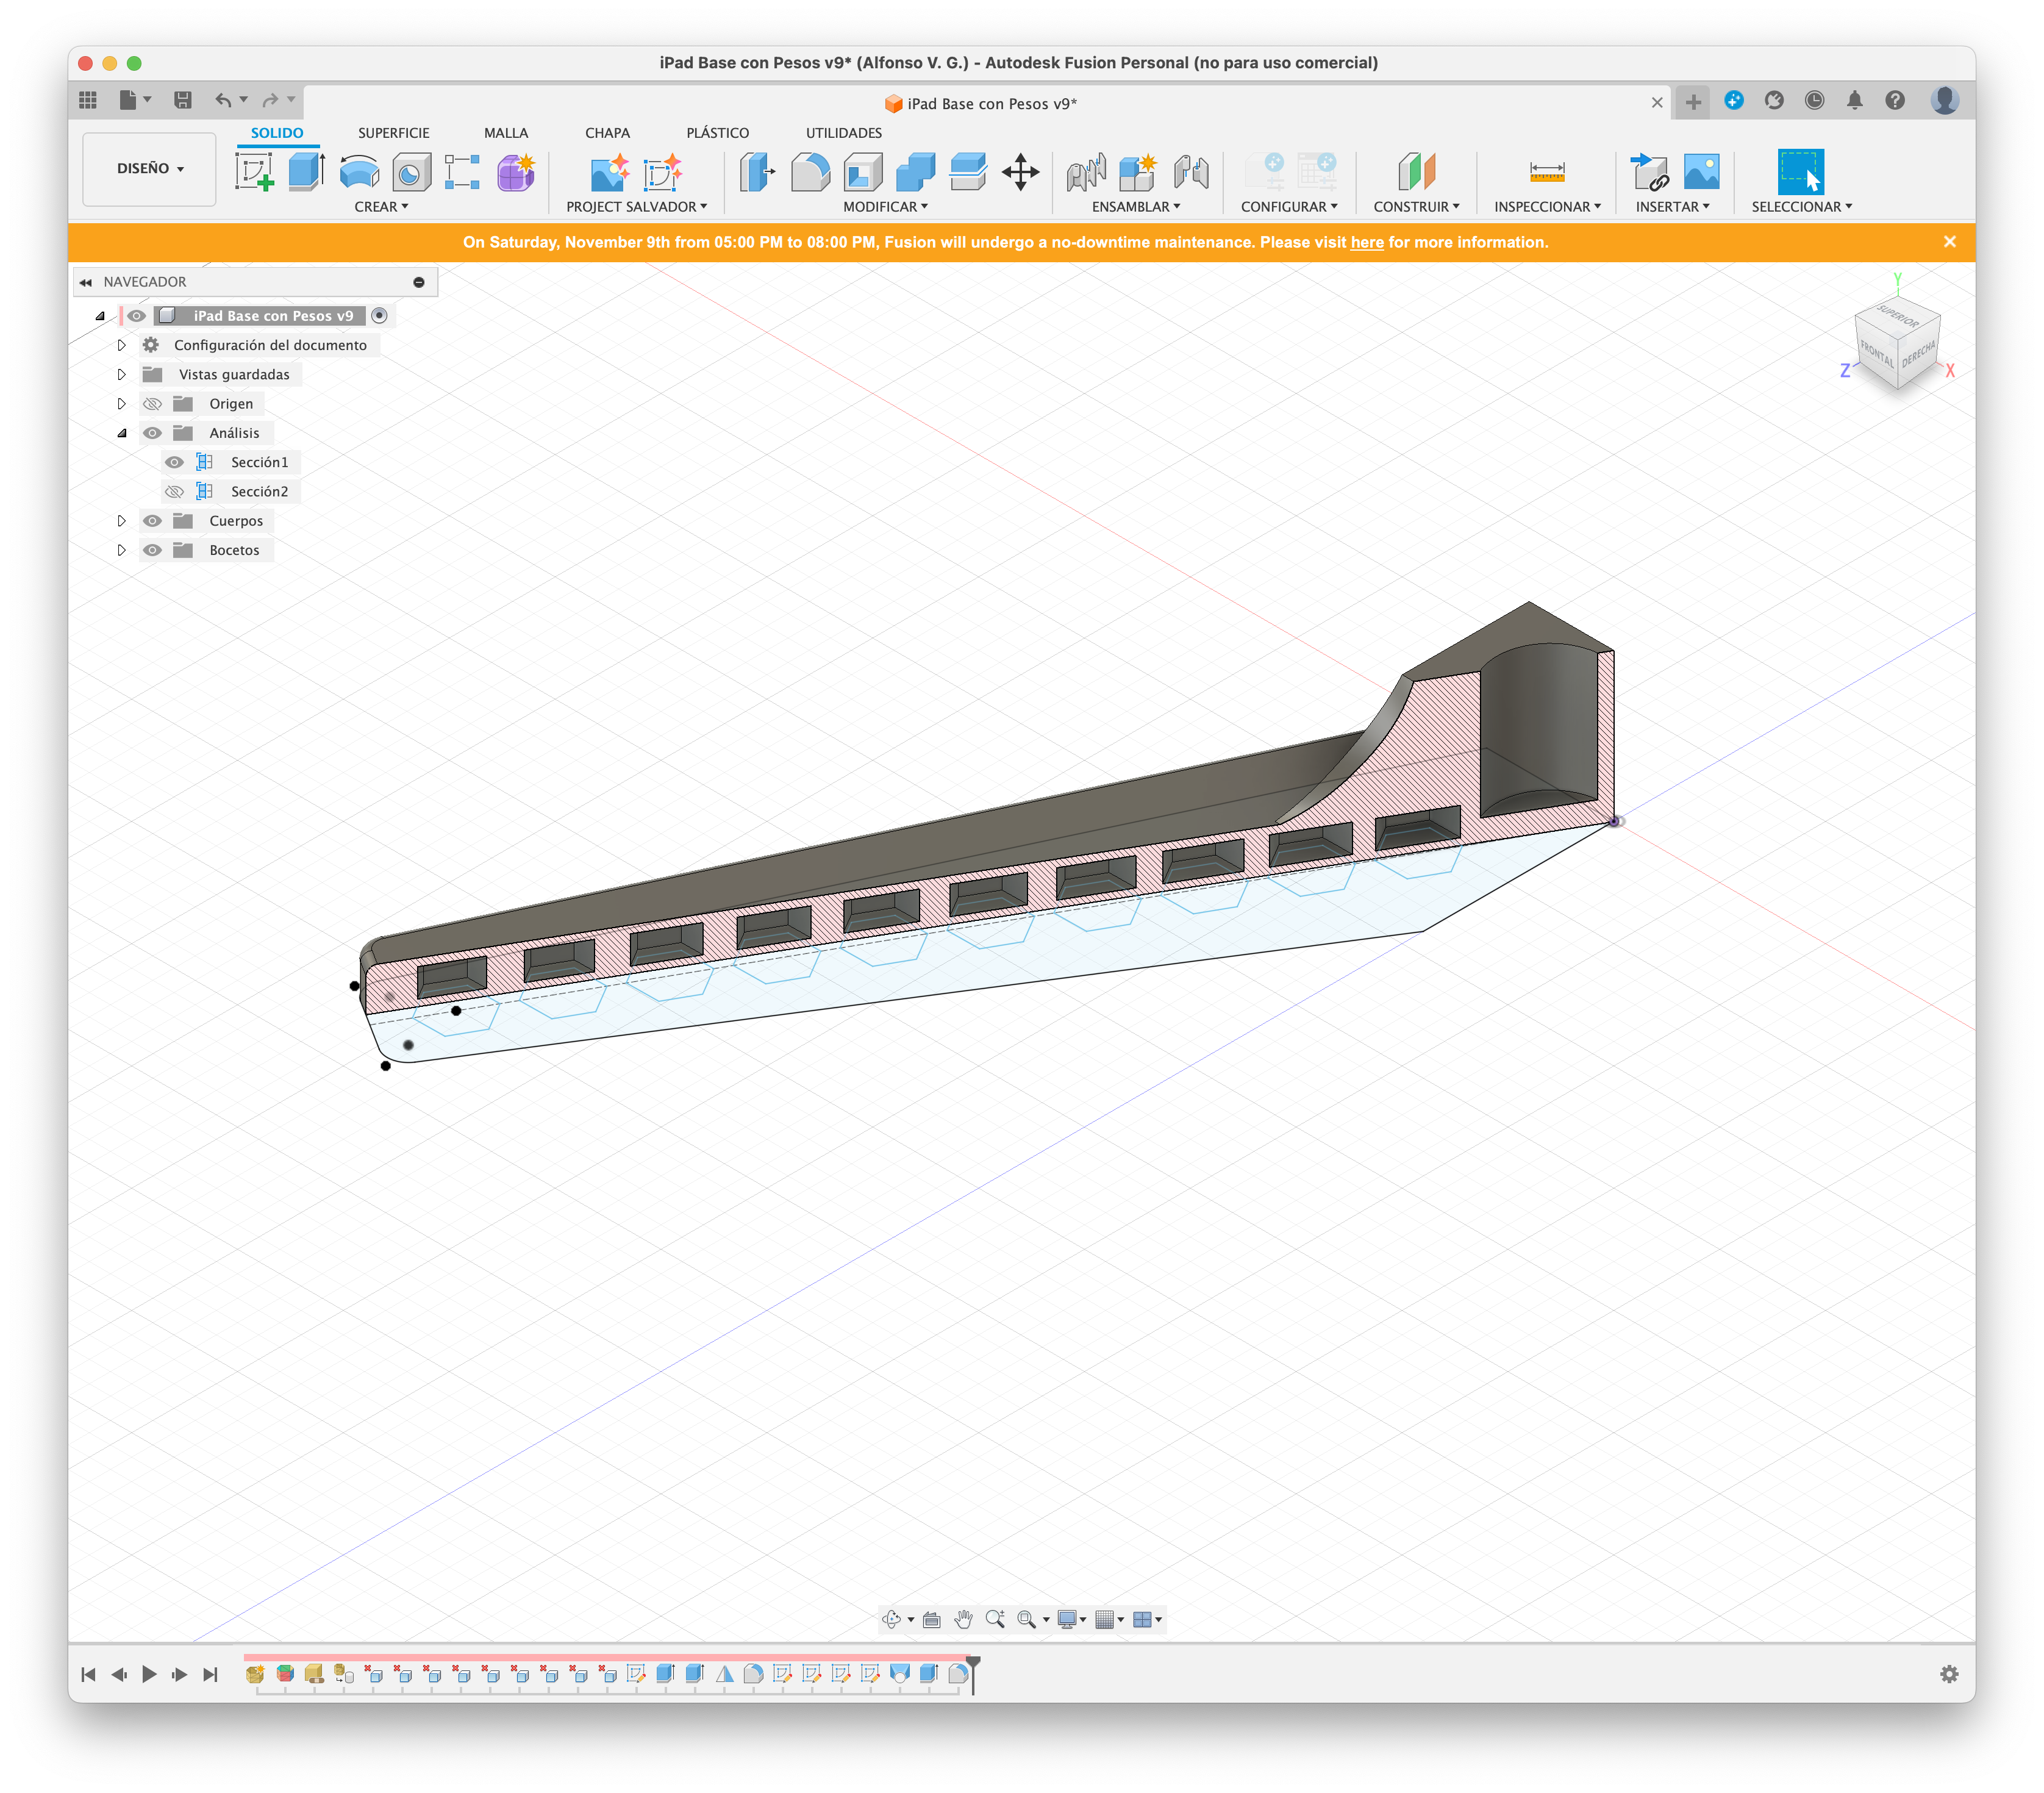Click the Insert Canvas image icon
The width and height of the screenshot is (2044, 1793).
pos(1701,172)
